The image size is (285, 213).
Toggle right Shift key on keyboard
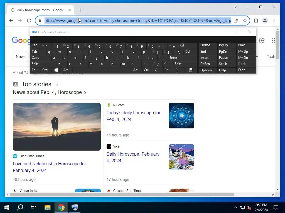tap(185, 64)
